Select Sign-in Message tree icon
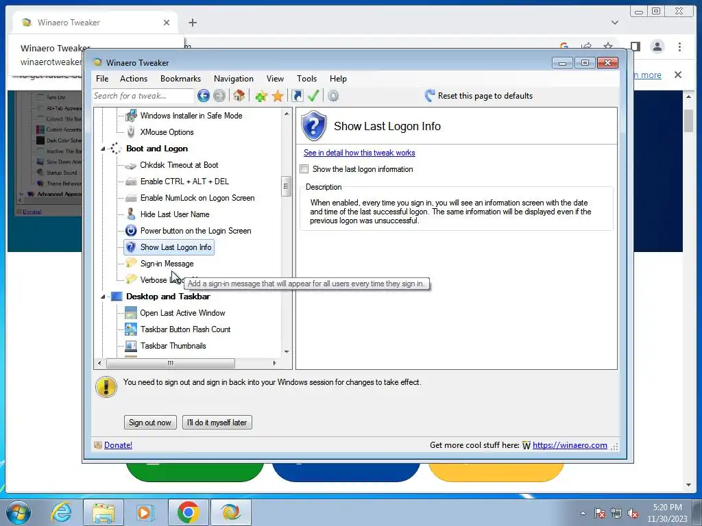The image size is (702, 526). point(131,263)
